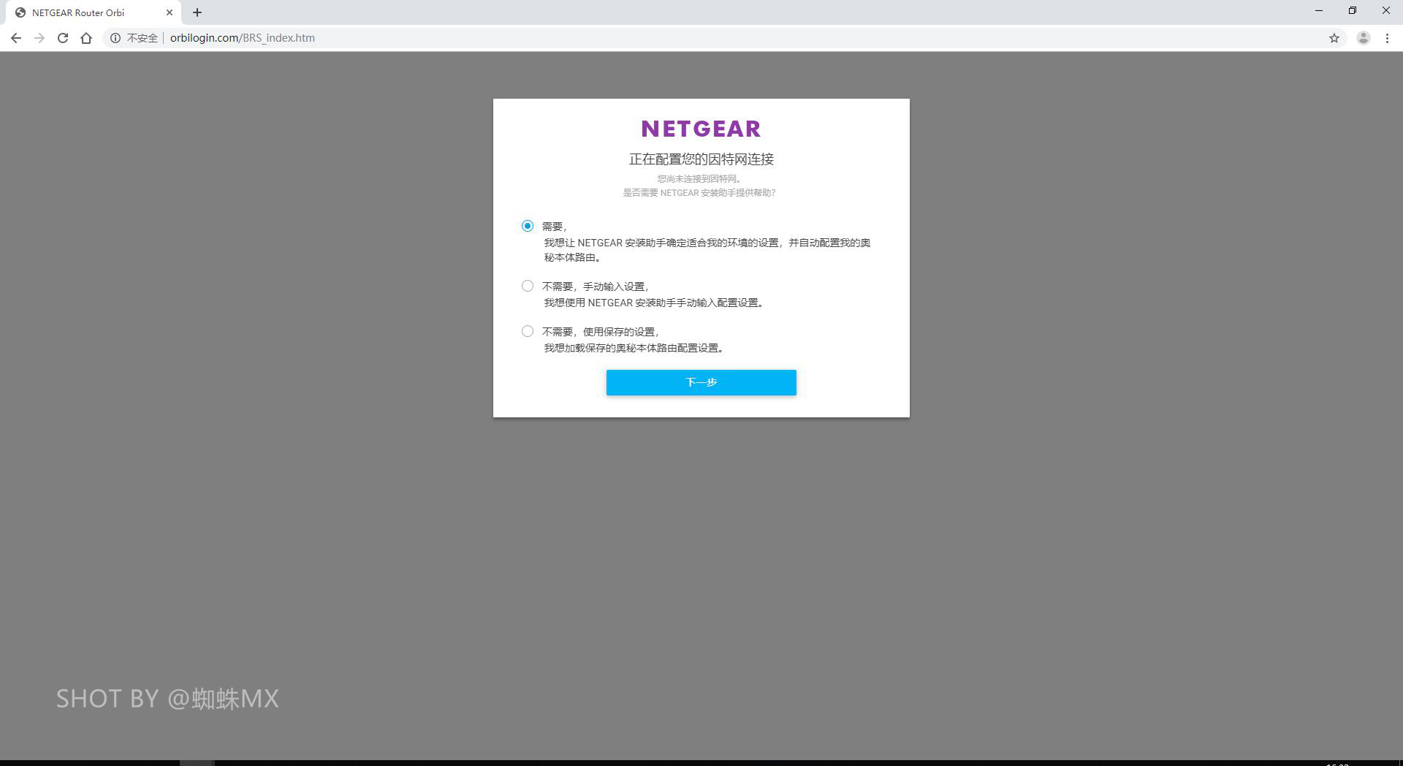Select the 需要 NETGEAR auto-configure option

(527, 226)
